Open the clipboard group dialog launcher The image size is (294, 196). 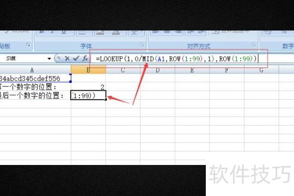pyautogui.click(x=28, y=45)
